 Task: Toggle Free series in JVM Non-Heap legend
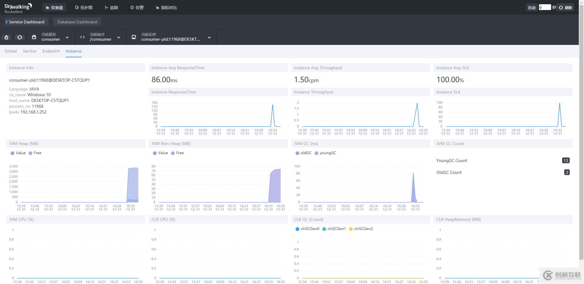point(177,153)
